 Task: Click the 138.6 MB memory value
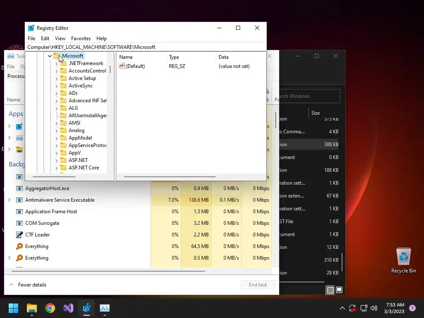[198, 200]
